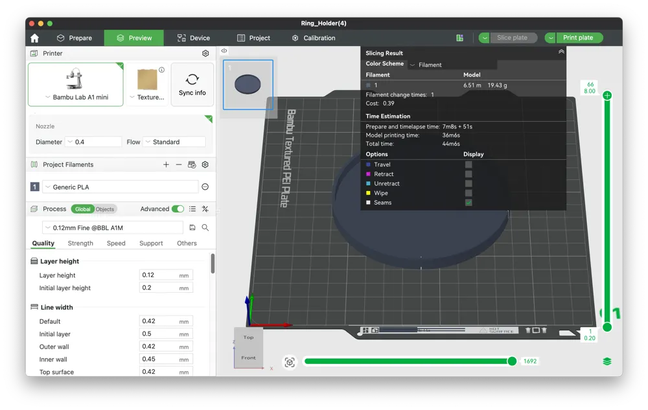The width and height of the screenshot is (648, 410).
Task: Add a project filament with plus icon
Action: pos(166,165)
